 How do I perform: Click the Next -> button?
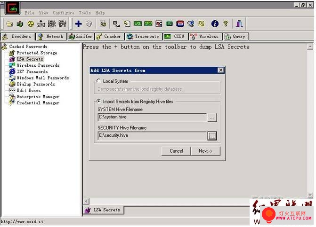point(205,151)
